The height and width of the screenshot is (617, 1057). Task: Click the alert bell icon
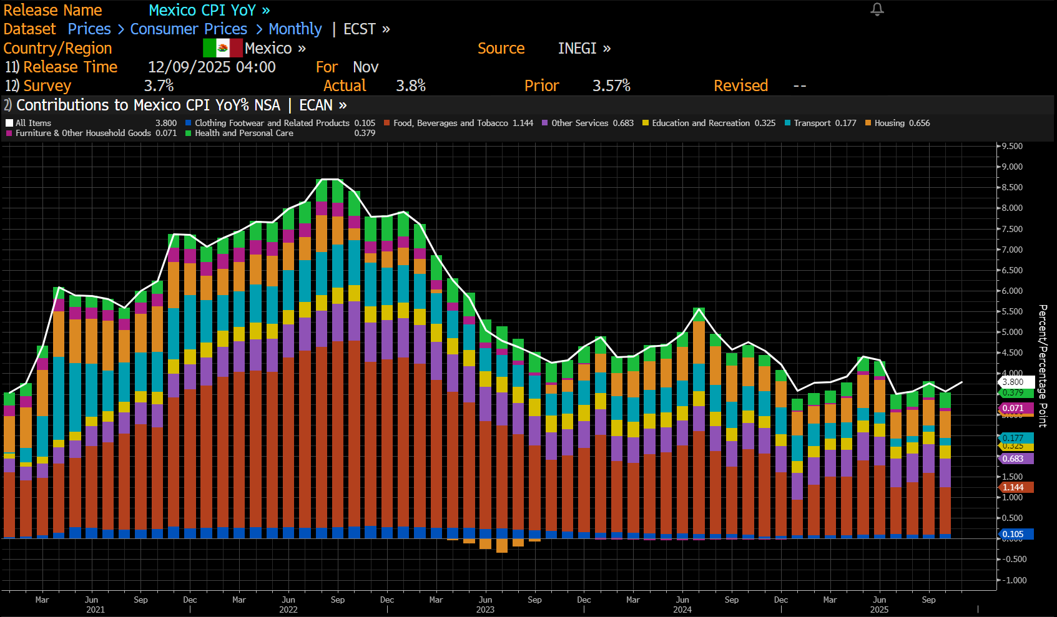click(x=877, y=9)
